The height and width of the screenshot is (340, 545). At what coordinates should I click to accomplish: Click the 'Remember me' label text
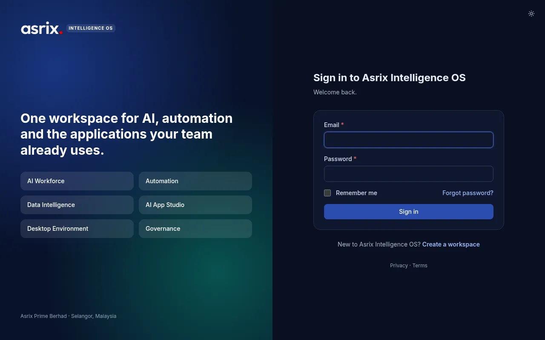click(356, 193)
